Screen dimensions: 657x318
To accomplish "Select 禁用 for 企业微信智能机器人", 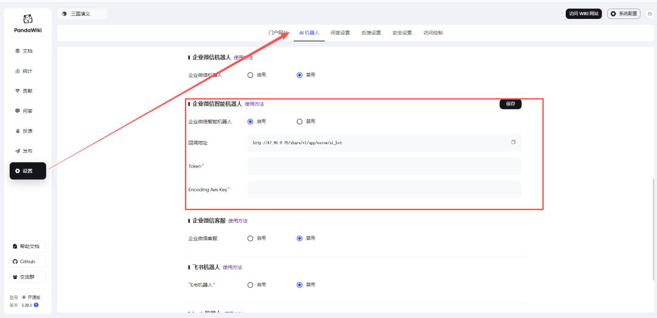I will click(299, 121).
